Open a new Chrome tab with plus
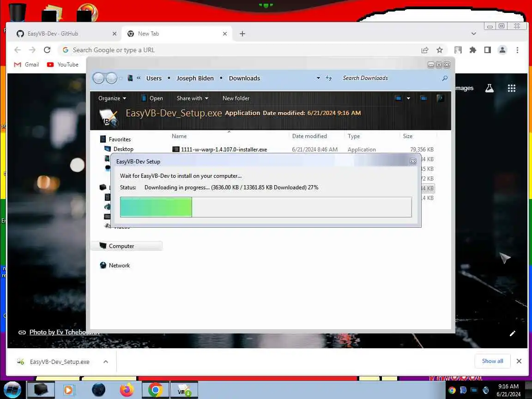 [x=242, y=34]
